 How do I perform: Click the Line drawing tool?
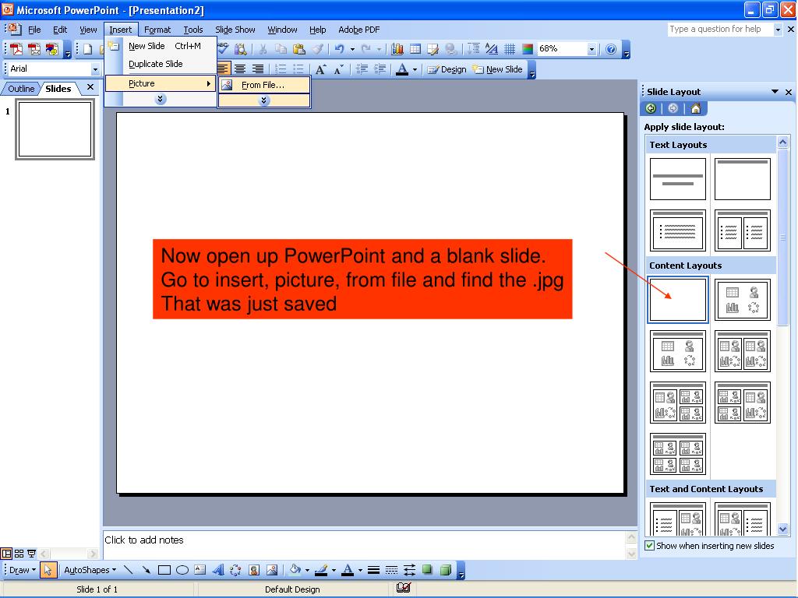(129, 570)
